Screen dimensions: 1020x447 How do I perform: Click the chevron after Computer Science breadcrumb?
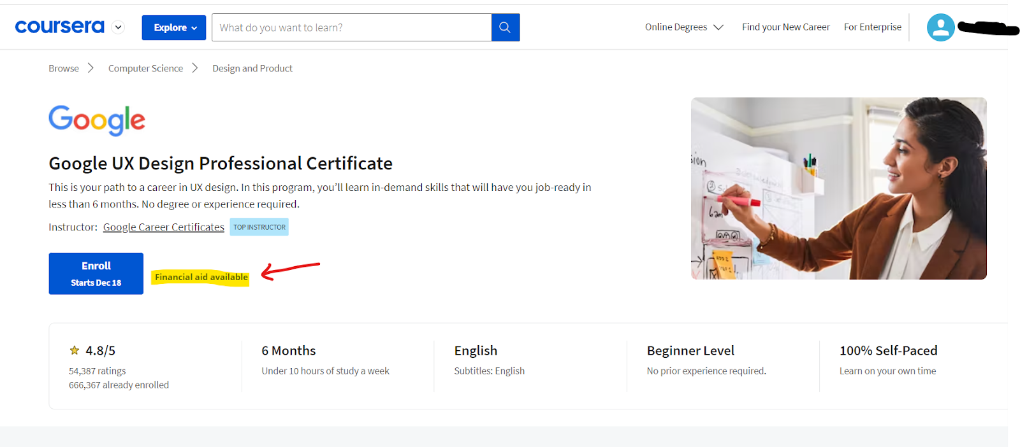coord(195,68)
